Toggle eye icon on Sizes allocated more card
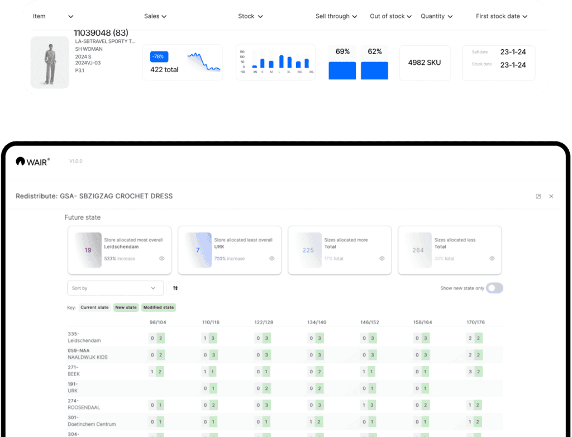This screenshot has height=437, width=572. [382, 259]
